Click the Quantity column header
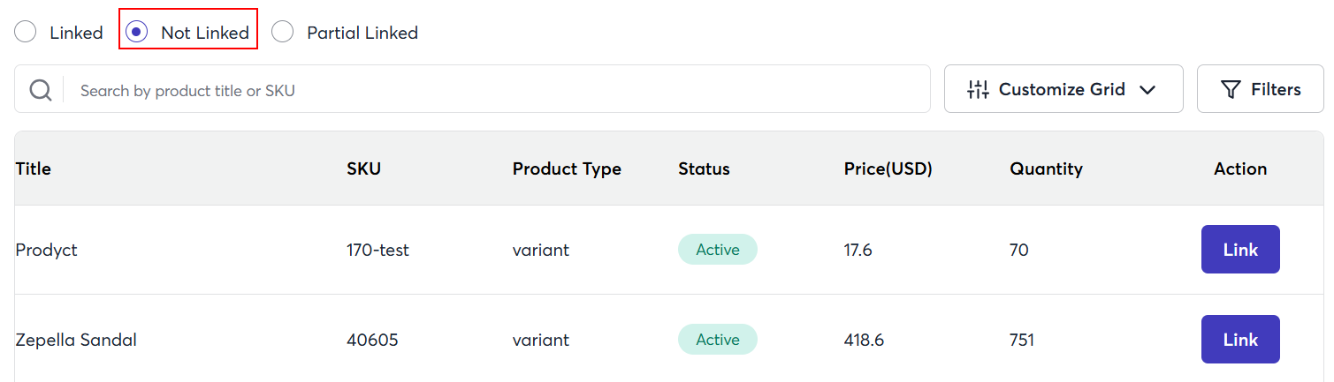This screenshot has height=382, width=1334. click(x=1046, y=169)
